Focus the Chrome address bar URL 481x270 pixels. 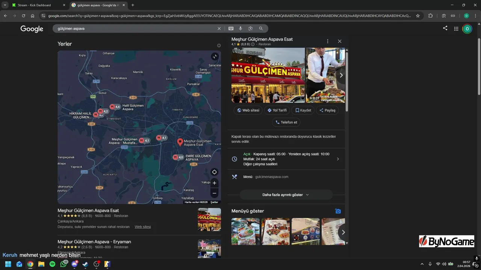coord(229,16)
